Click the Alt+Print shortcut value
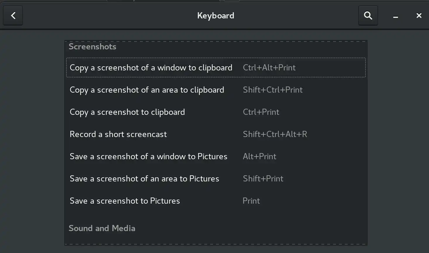The width and height of the screenshot is (429, 253). [x=259, y=157]
